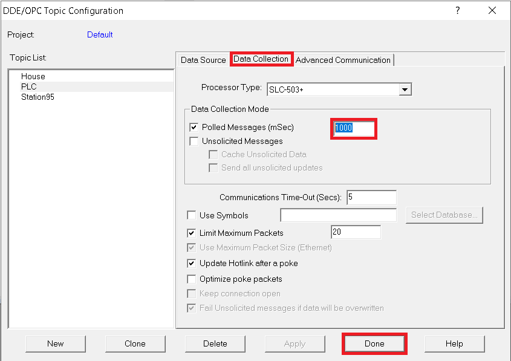This screenshot has width=511, height=361.
Task: Click the Default project name
Action: (100, 34)
